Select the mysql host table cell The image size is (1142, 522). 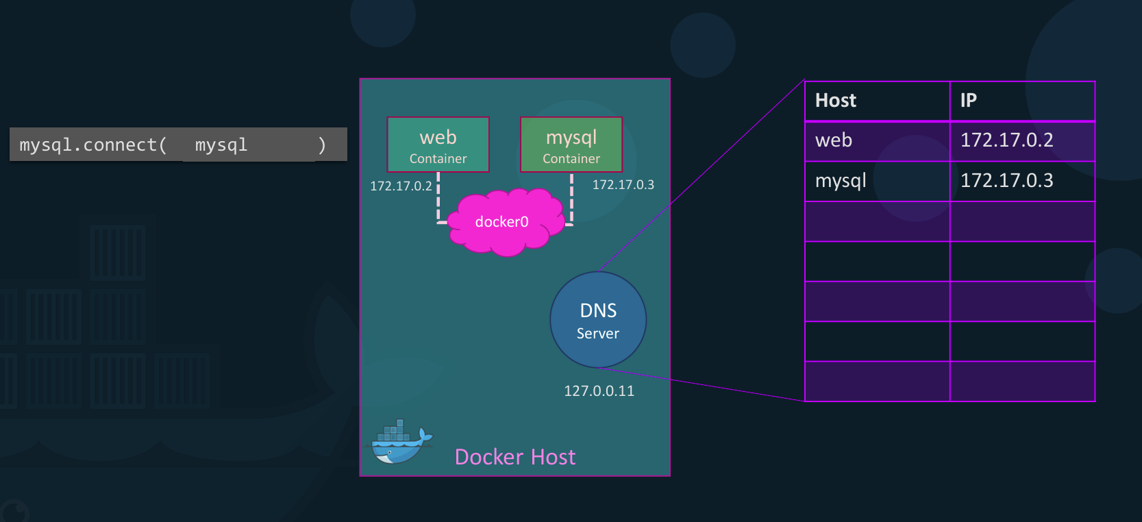(x=877, y=182)
